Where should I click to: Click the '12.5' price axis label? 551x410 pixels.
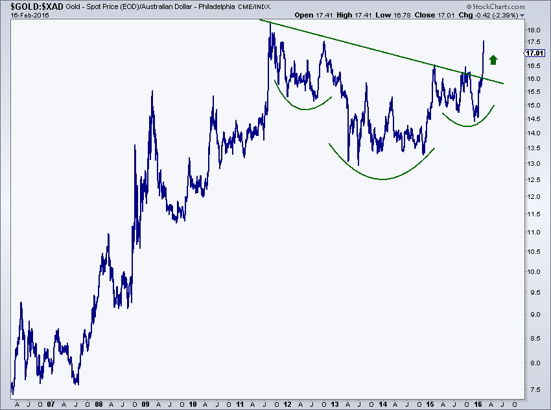pos(533,179)
